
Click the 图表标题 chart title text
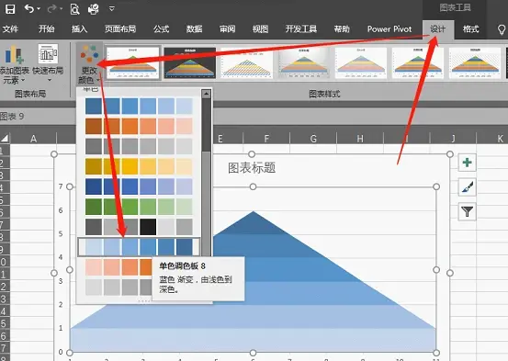(x=252, y=168)
